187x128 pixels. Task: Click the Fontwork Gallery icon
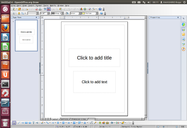[x=100, y=123]
